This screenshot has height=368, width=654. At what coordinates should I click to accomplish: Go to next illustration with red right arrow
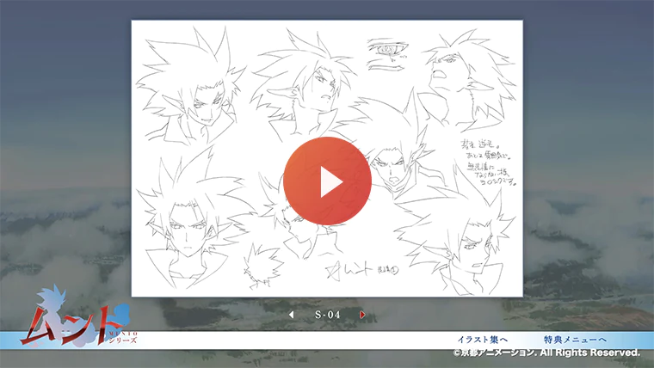pos(362,315)
